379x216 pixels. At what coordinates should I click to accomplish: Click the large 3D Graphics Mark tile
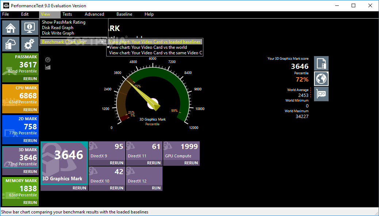tap(64, 163)
